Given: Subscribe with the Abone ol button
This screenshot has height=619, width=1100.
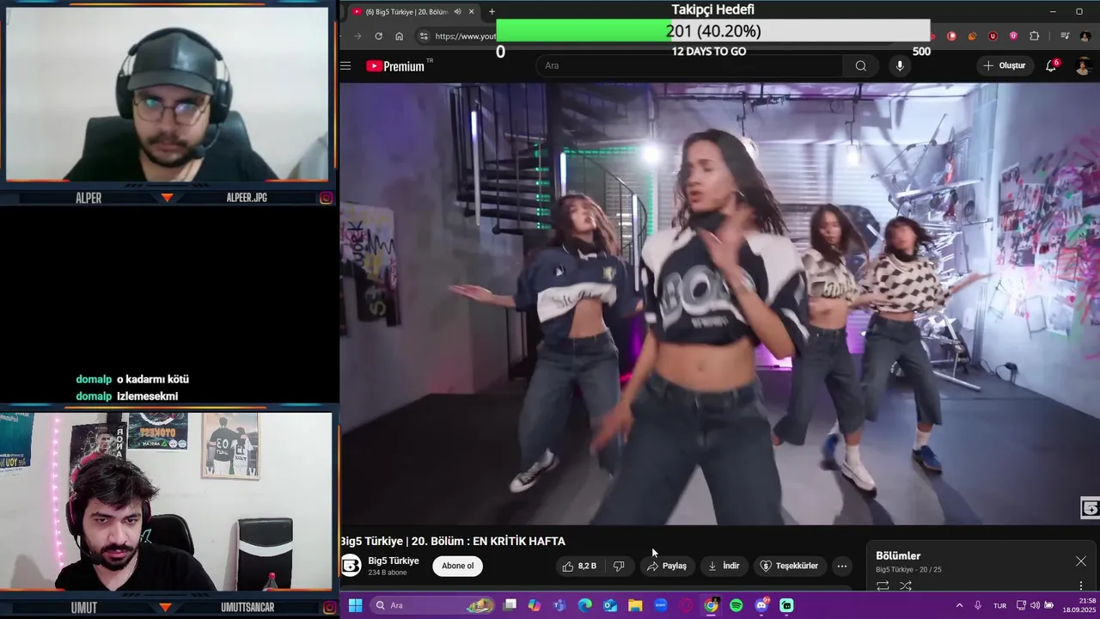Looking at the screenshot, I should tap(457, 566).
